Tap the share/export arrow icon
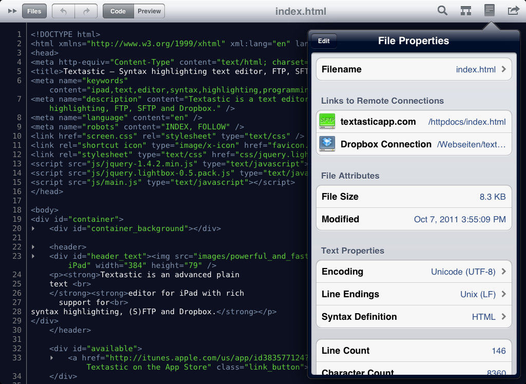526x384 pixels. pos(513,11)
